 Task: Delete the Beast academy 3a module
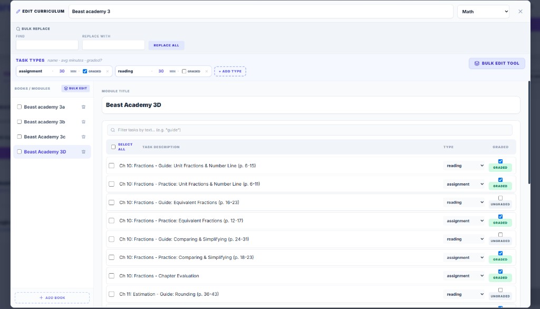pyautogui.click(x=83, y=107)
